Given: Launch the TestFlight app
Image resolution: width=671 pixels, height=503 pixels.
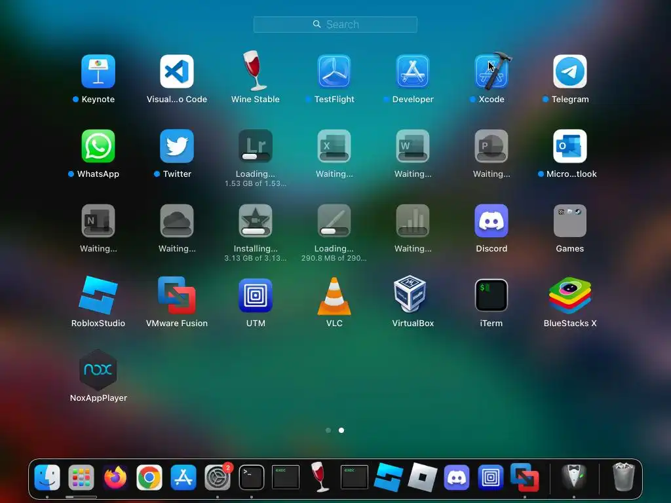Looking at the screenshot, I should pos(334,71).
